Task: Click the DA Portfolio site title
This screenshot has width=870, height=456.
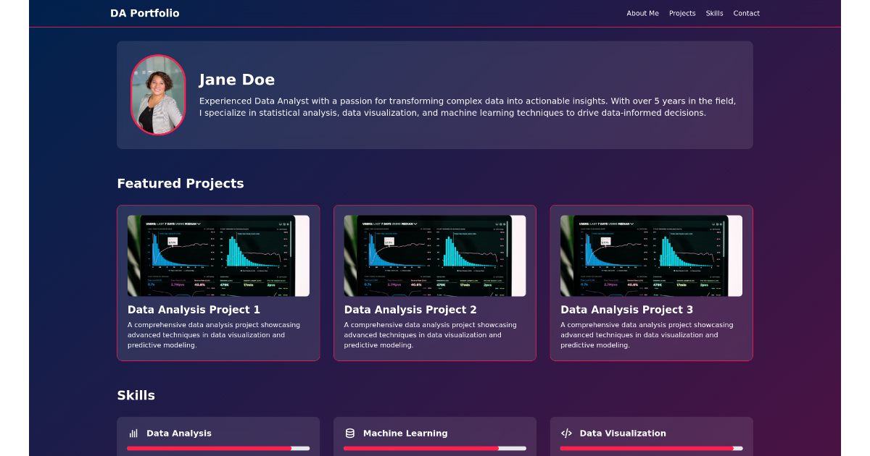Action: click(144, 12)
